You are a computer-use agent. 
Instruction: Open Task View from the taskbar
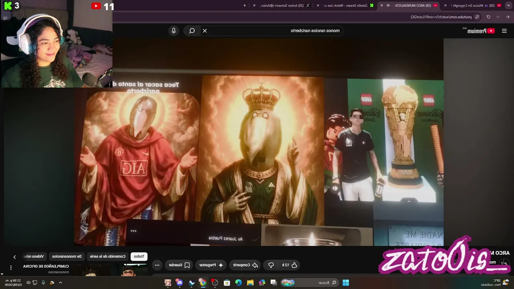273,283
